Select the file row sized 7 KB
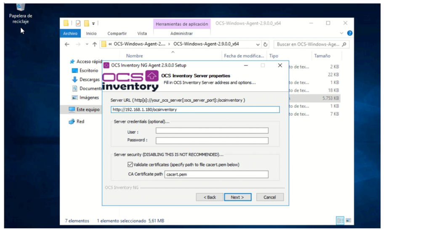The width and height of the screenshot is (431, 232). click(x=314, y=114)
